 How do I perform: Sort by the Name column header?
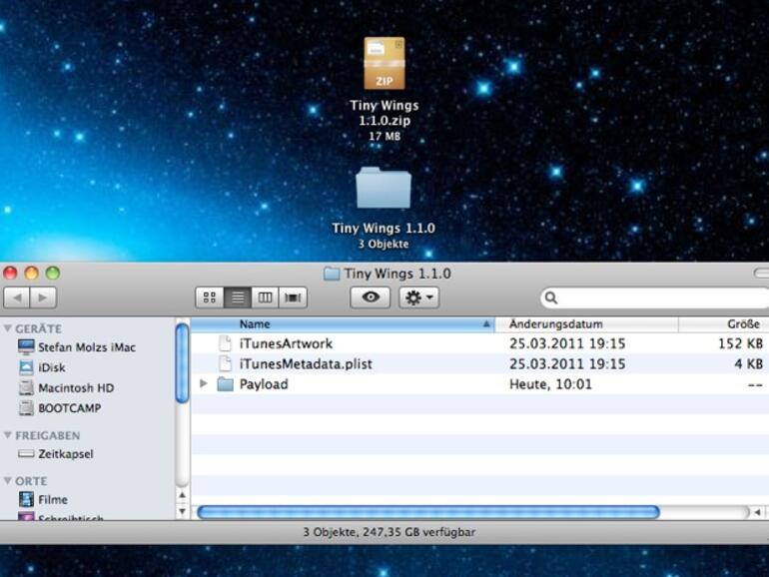click(x=343, y=324)
